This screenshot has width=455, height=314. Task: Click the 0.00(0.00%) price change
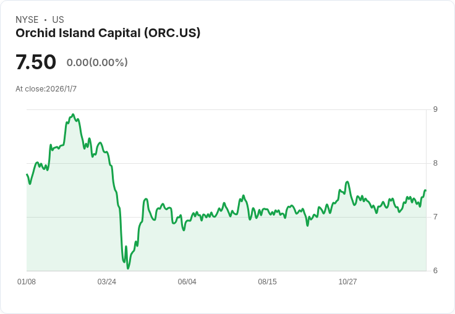coord(97,62)
